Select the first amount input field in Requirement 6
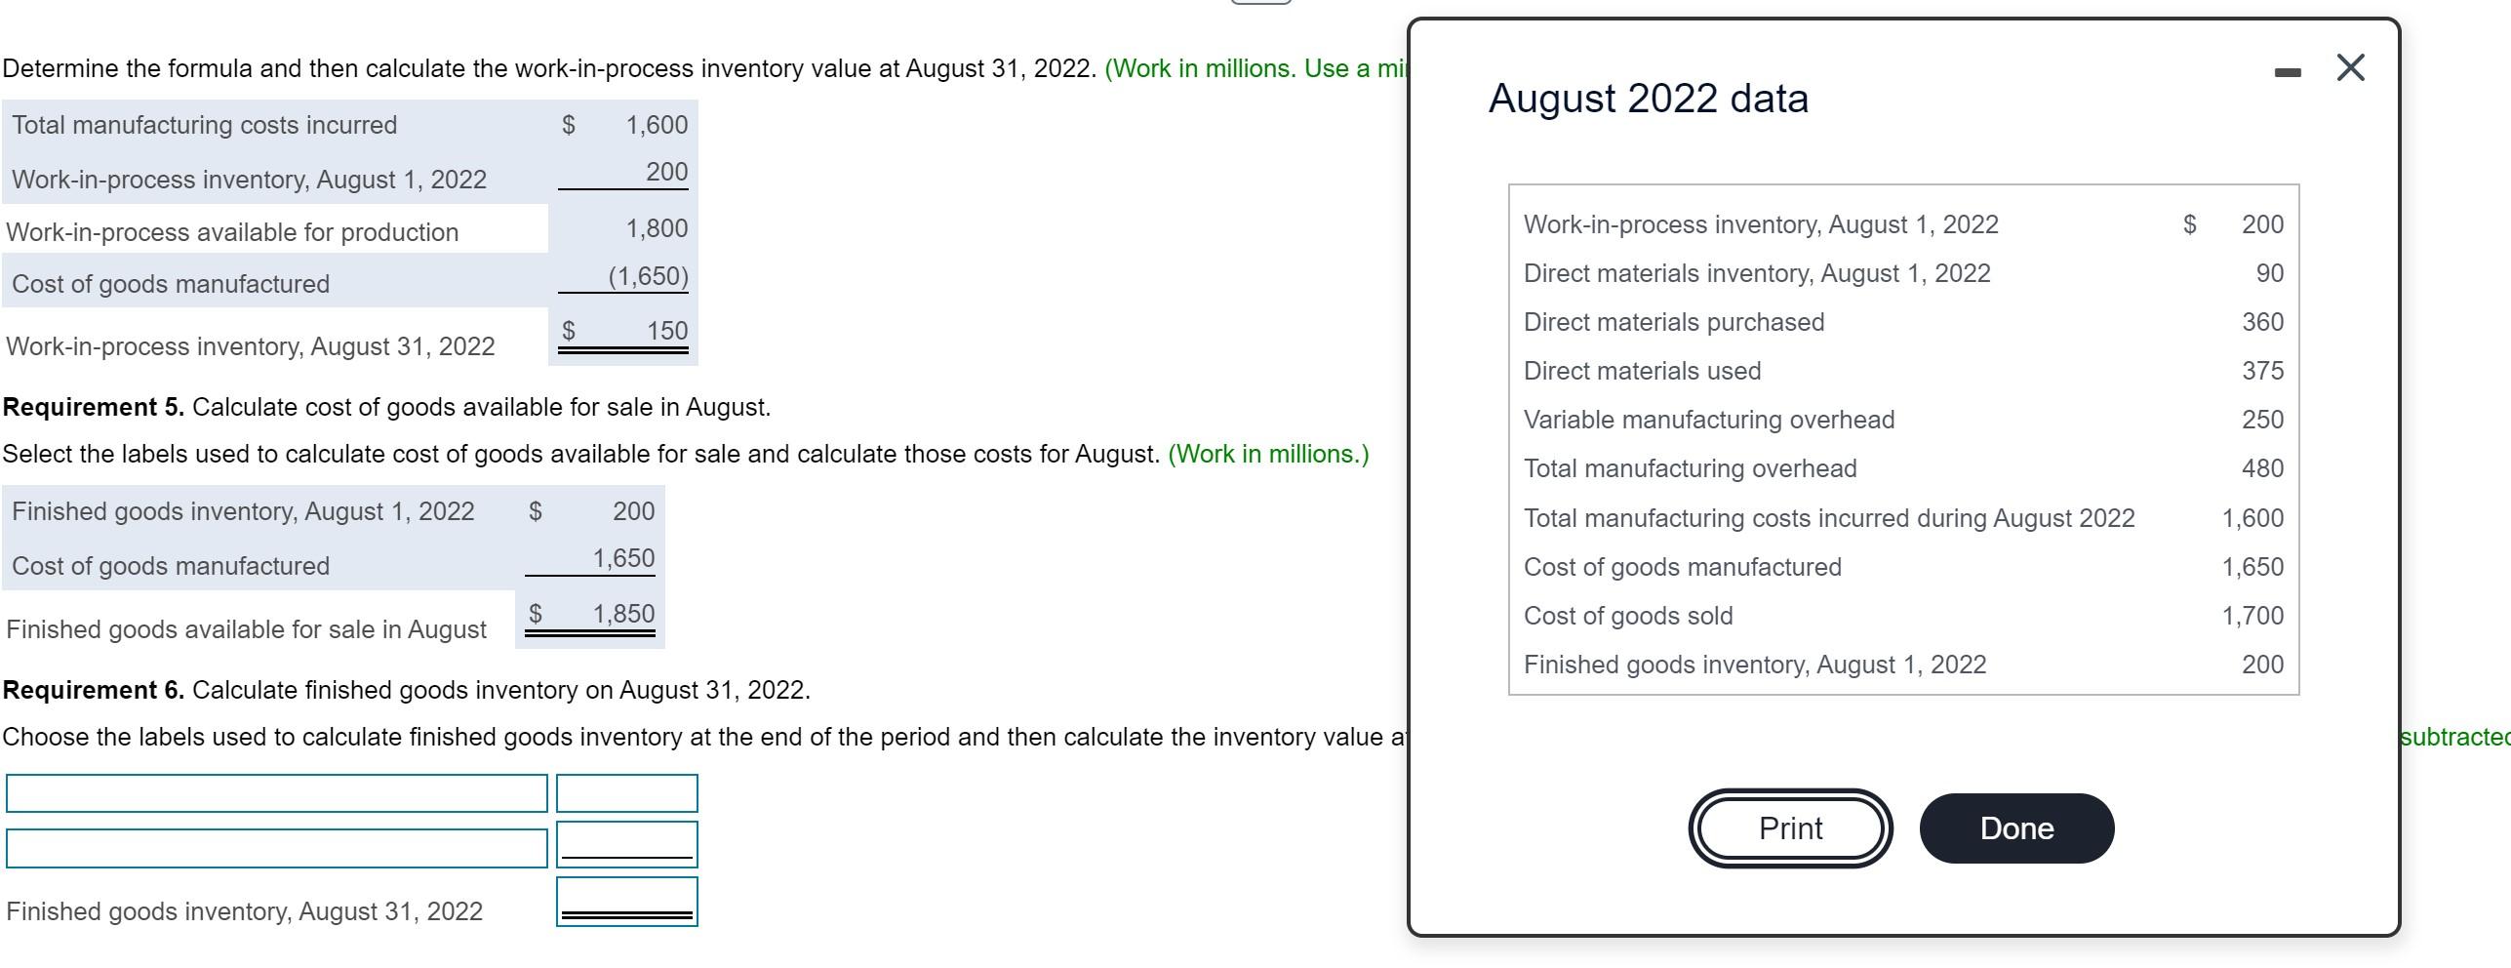 coord(627,793)
